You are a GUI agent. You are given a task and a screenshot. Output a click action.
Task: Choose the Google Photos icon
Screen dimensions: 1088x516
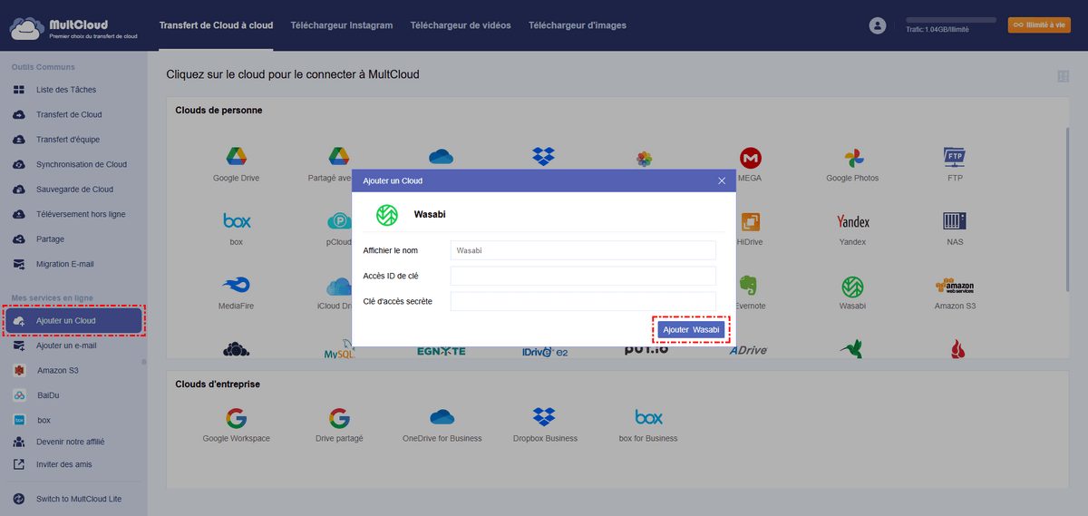(x=852, y=158)
